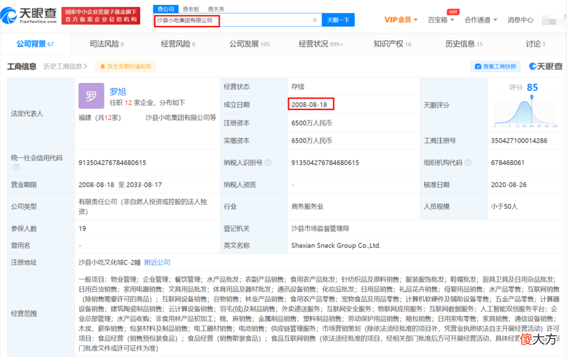Click the score value 85
Image resolution: width=567 pixels, height=359 pixels.
pyautogui.click(x=532, y=88)
